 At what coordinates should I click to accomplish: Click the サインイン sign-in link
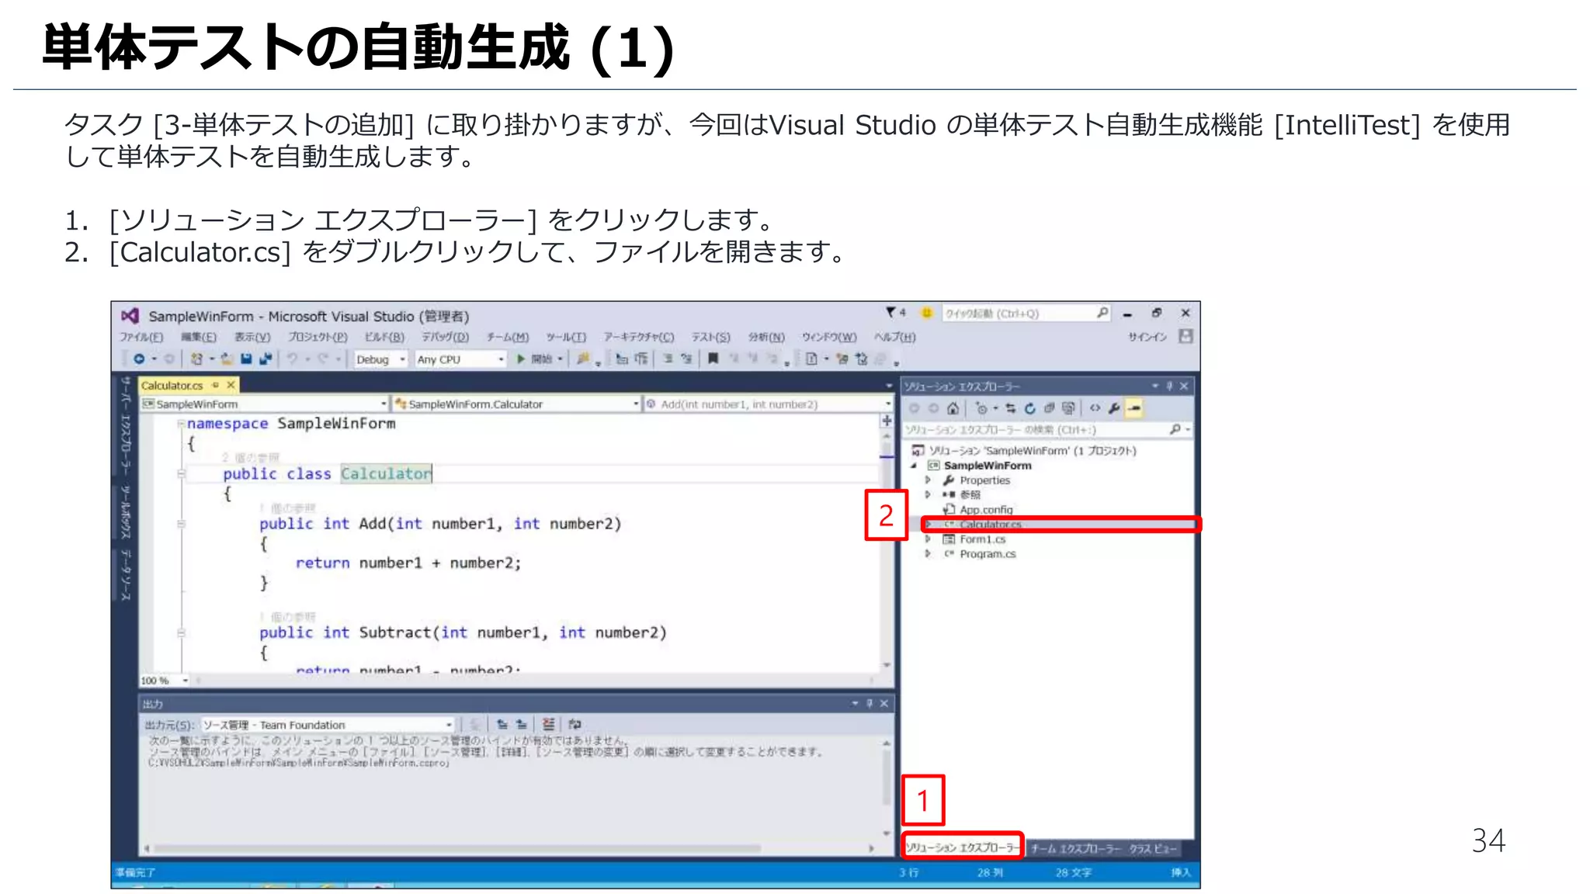(1147, 337)
